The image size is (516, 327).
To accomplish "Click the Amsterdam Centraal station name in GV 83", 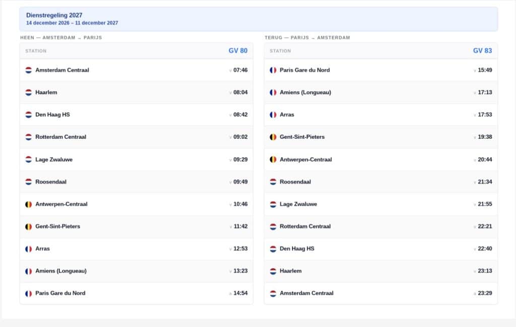I will [x=306, y=293].
